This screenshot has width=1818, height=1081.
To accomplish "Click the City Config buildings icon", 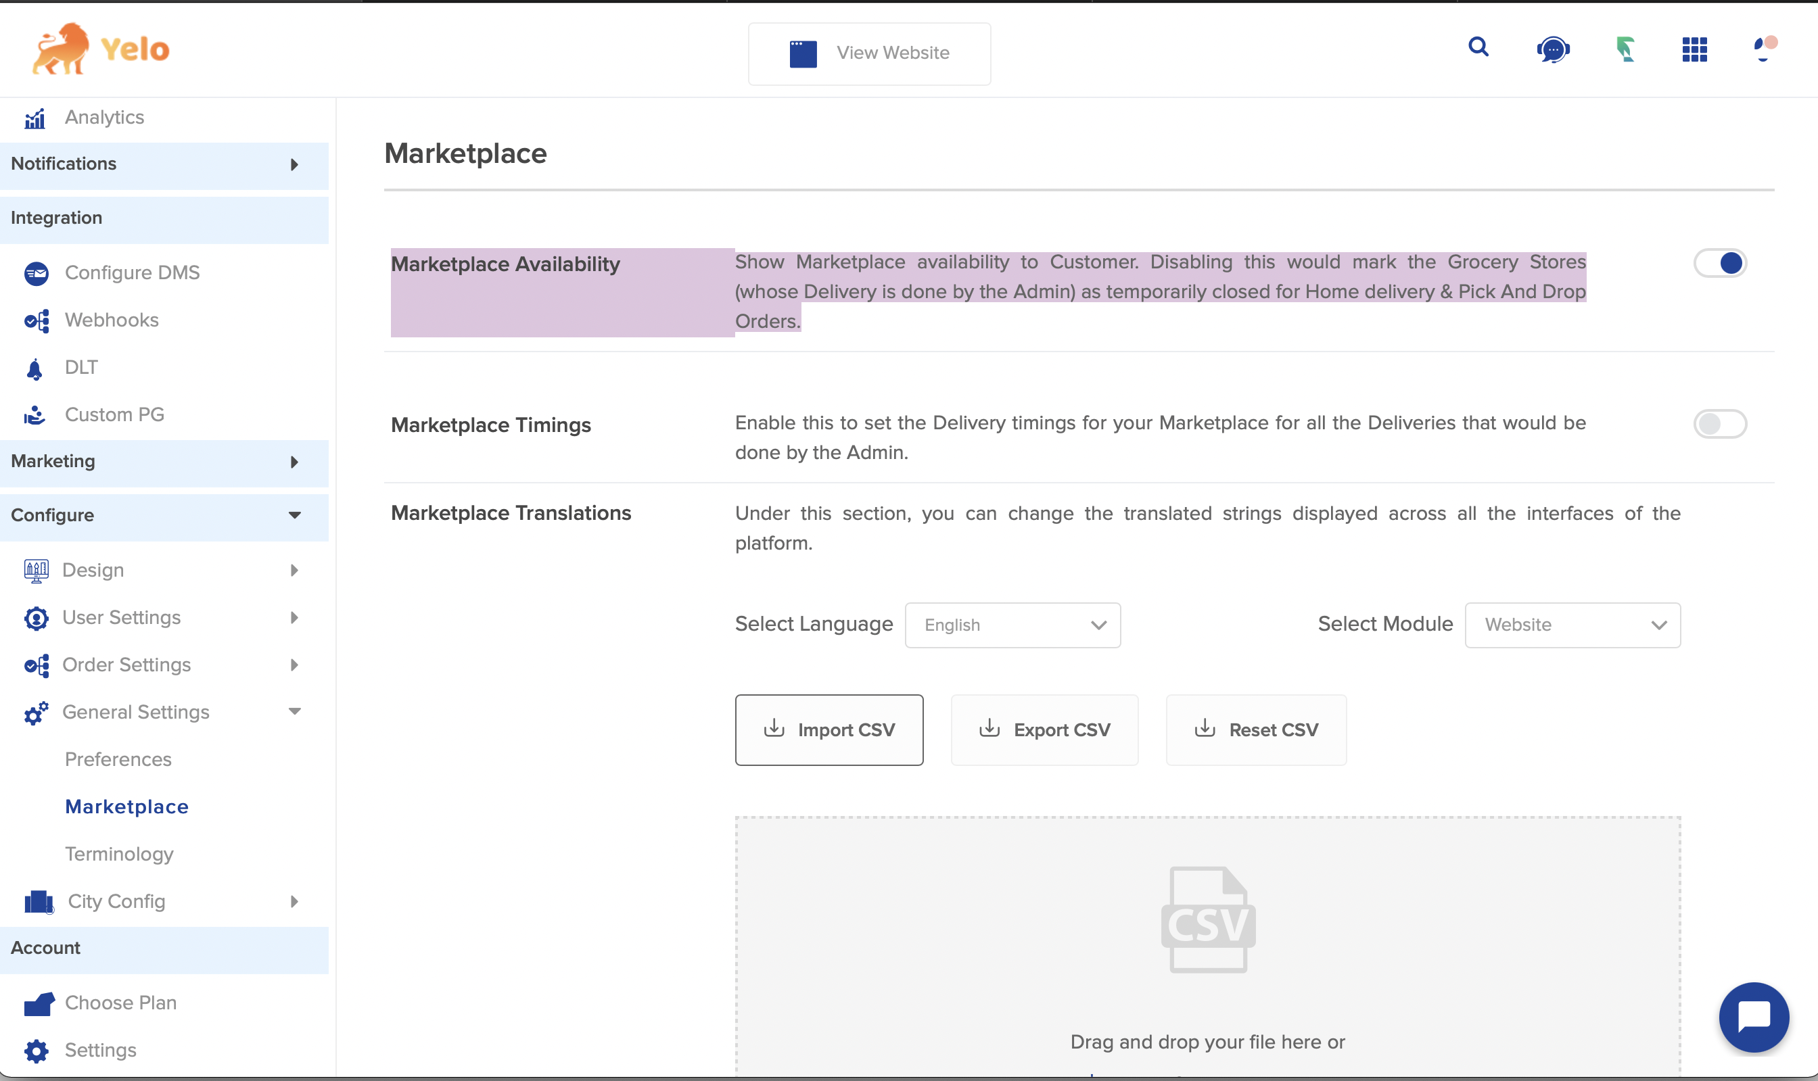I will click(39, 902).
